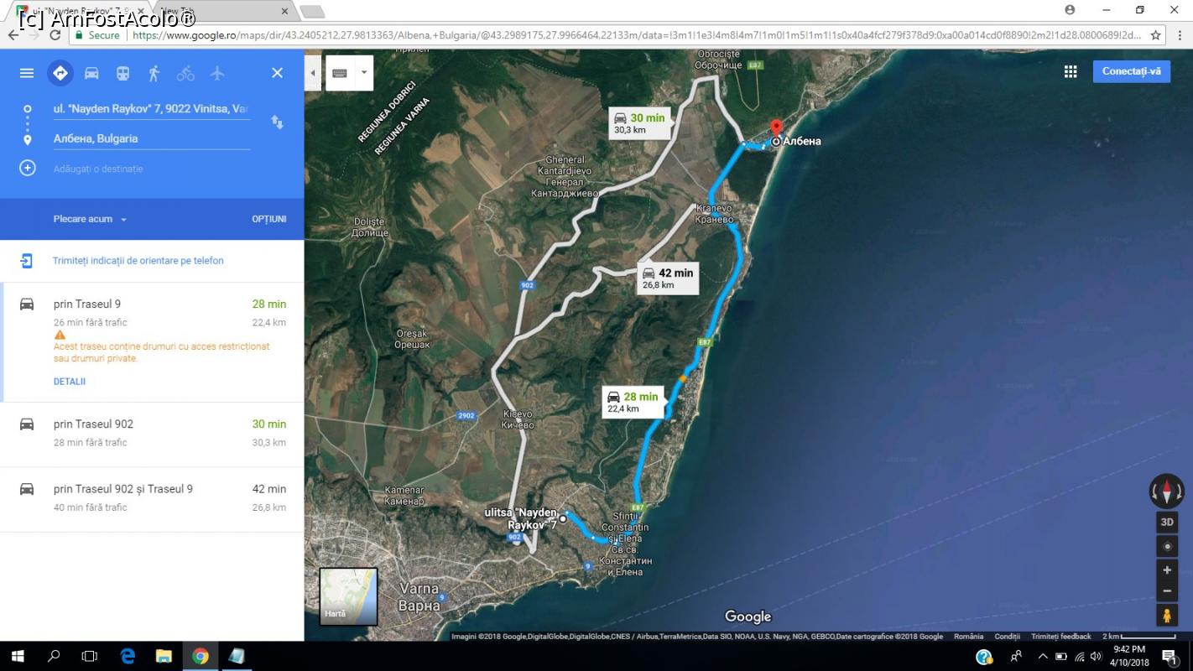Click Trimiteți feedback link
This screenshot has width=1193, height=671.
point(1061,637)
